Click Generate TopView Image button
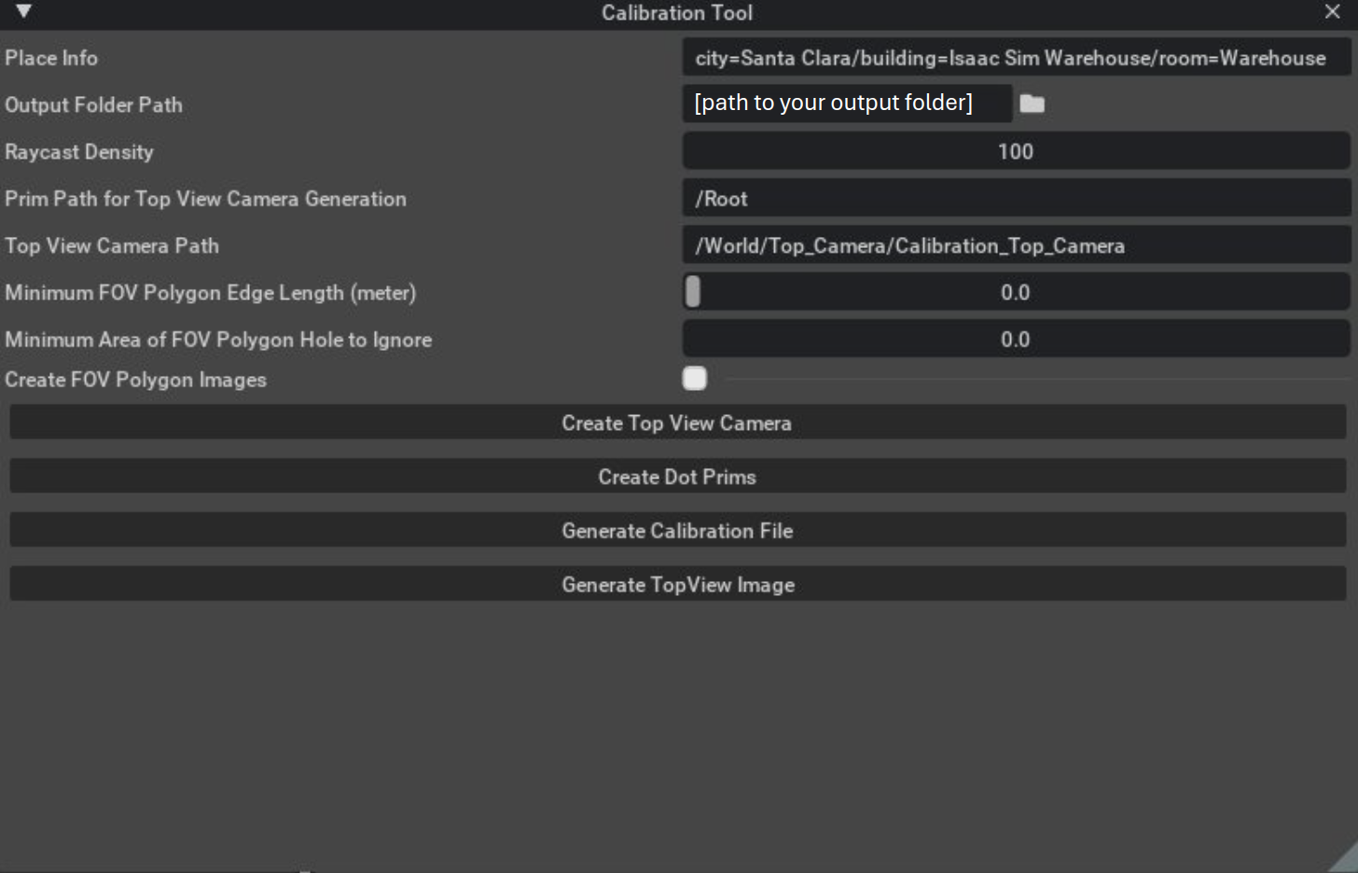 (x=677, y=585)
